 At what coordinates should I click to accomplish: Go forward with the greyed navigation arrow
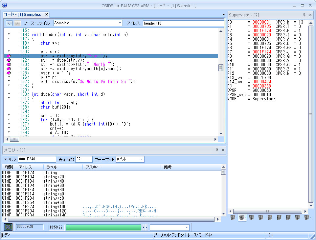(17, 23)
